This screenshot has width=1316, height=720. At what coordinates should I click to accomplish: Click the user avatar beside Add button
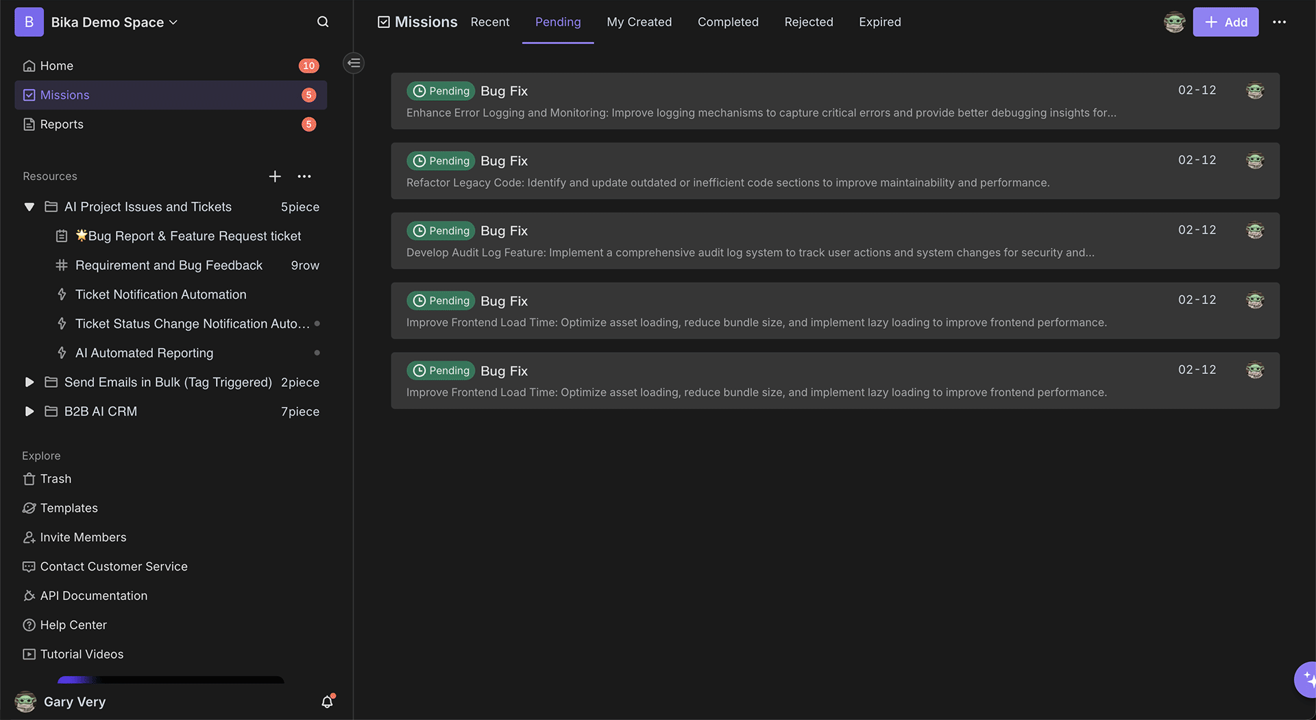pyautogui.click(x=1174, y=22)
